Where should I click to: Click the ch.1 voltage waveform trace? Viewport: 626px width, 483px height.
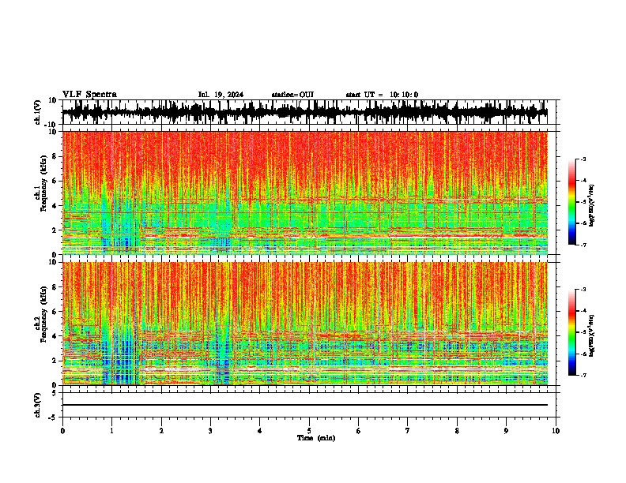tap(305, 112)
